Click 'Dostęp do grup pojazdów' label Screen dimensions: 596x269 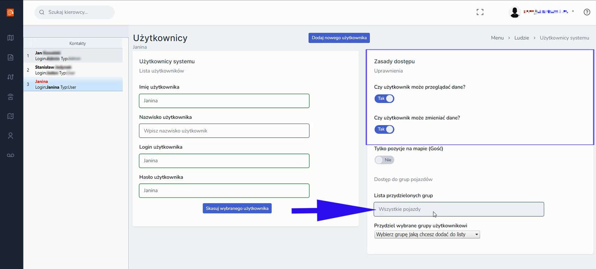click(x=403, y=179)
